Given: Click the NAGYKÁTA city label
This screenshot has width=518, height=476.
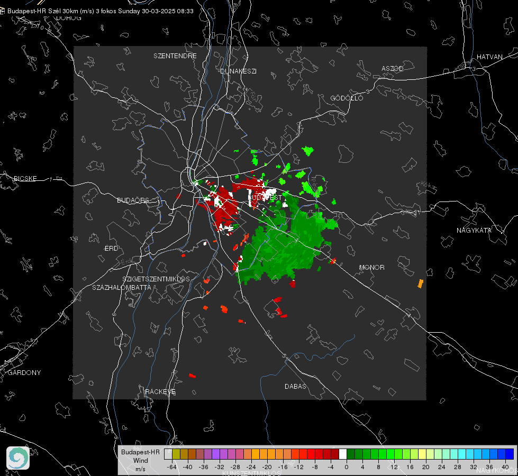Looking at the screenshot, I should [x=474, y=230].
